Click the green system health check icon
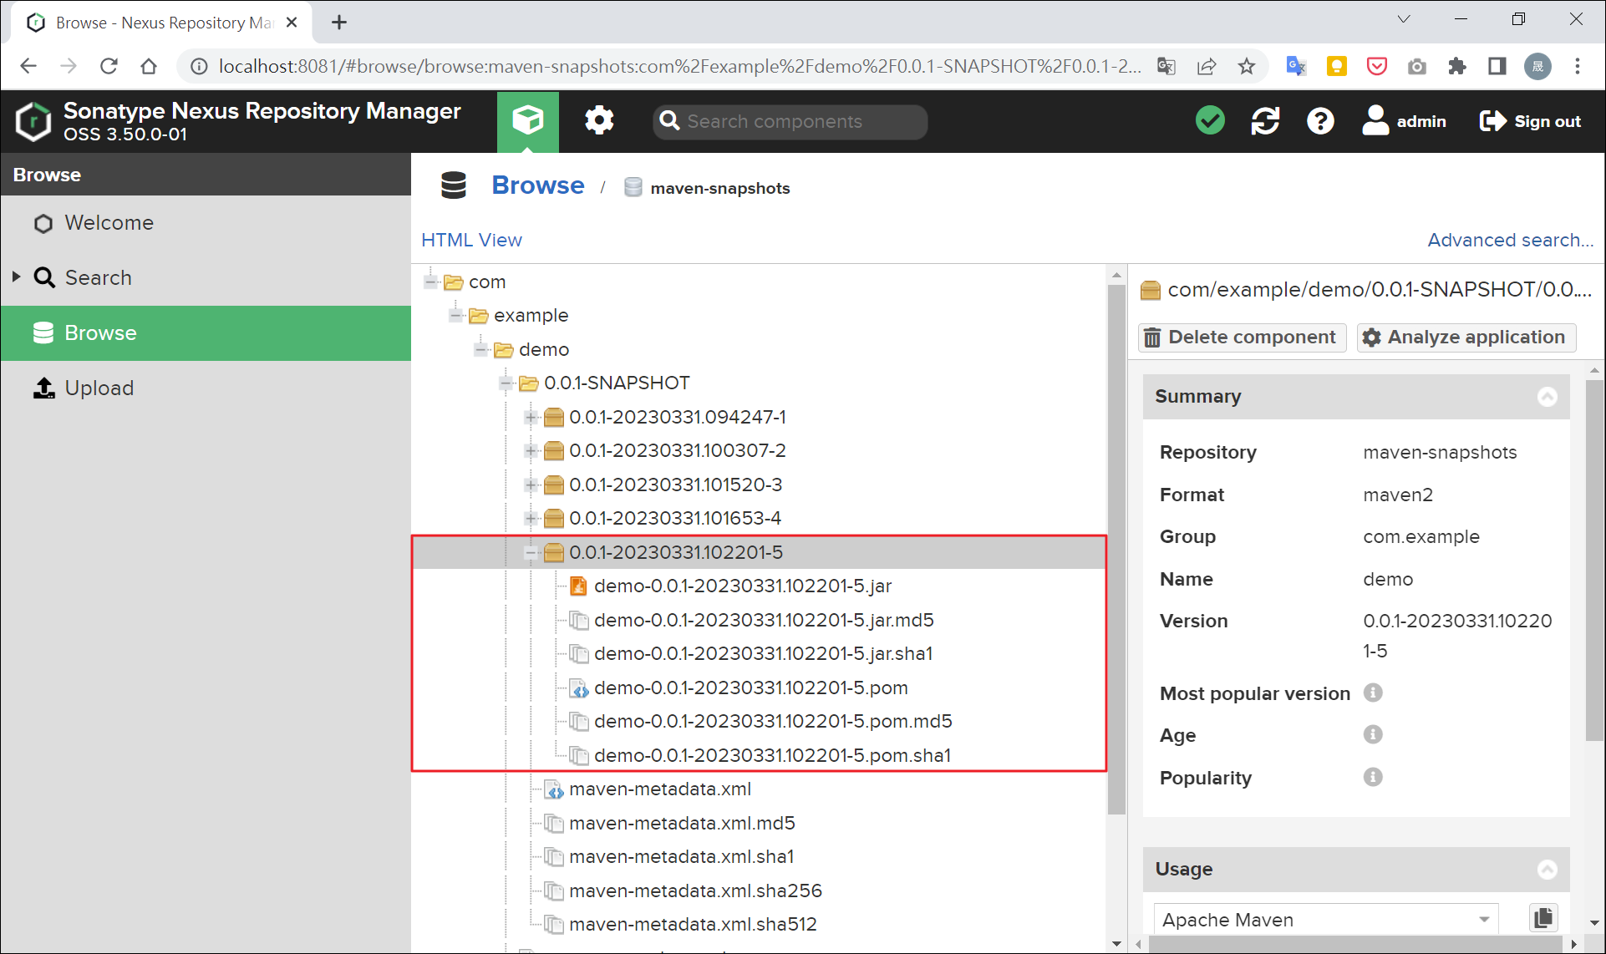Screen dimensions: 1606x954 coord(1209,120)
